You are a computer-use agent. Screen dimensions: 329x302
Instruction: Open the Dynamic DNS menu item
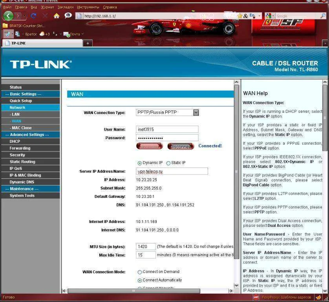30,182
